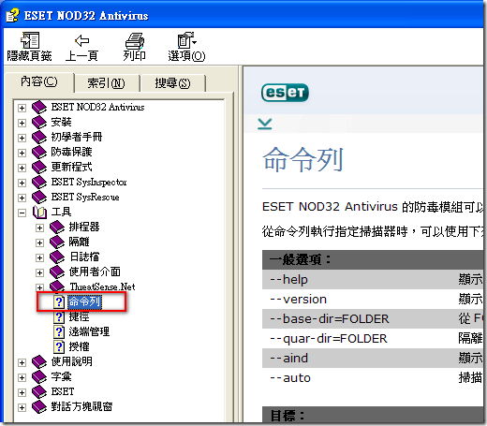The width and height of the screenshot is (487, 426).
Task: Expand the ThreatSense.Net subnode
Action: 39,287
